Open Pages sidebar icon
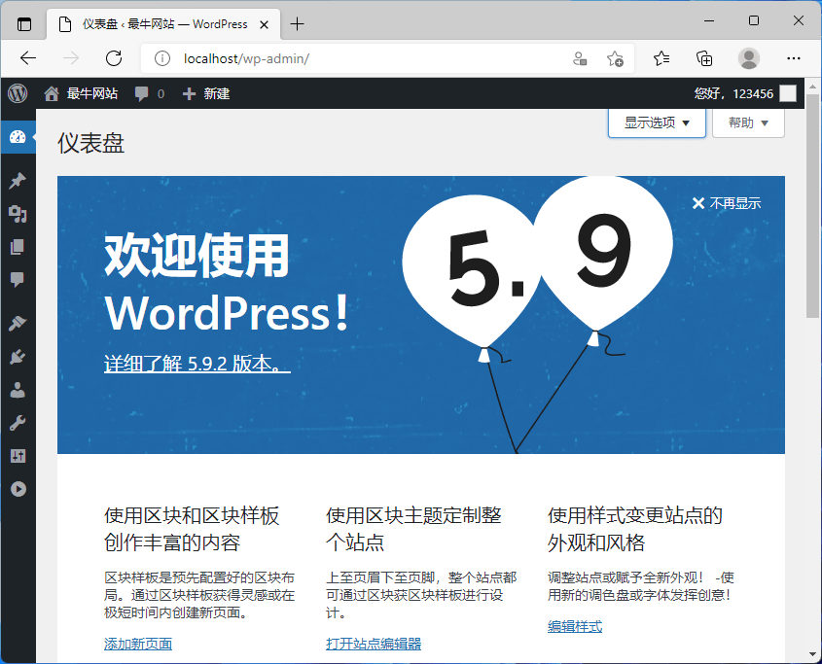Viewport: 822px width, 664px height. 18,247
